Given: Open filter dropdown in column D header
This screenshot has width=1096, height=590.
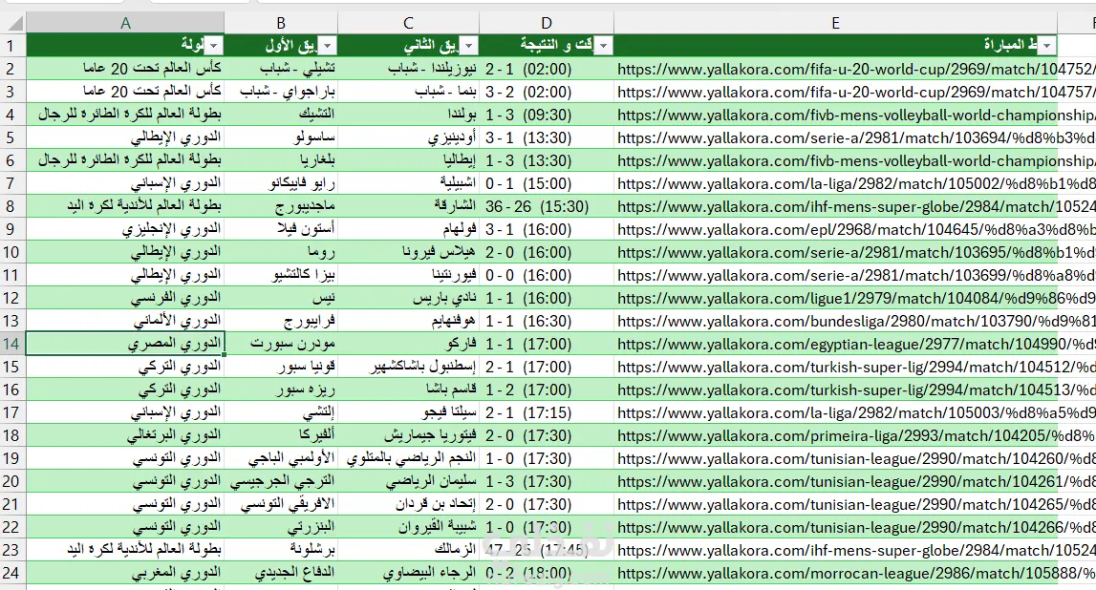Looking at the screenshot, I should pyautogui.click(x=604, y=46).
